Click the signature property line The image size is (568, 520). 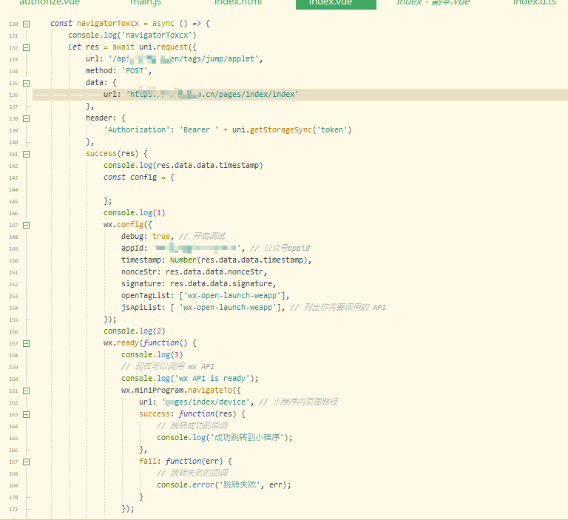coord(198,284)
